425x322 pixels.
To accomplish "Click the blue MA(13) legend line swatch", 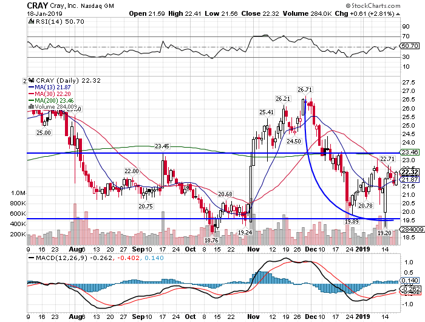I will pos(31,87).
